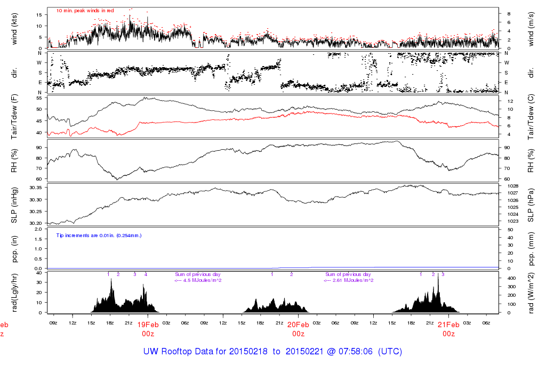This screenshot has height=373, width=546.
Task: Click the '30.20' pressure tick value
Action: [36, 223]
